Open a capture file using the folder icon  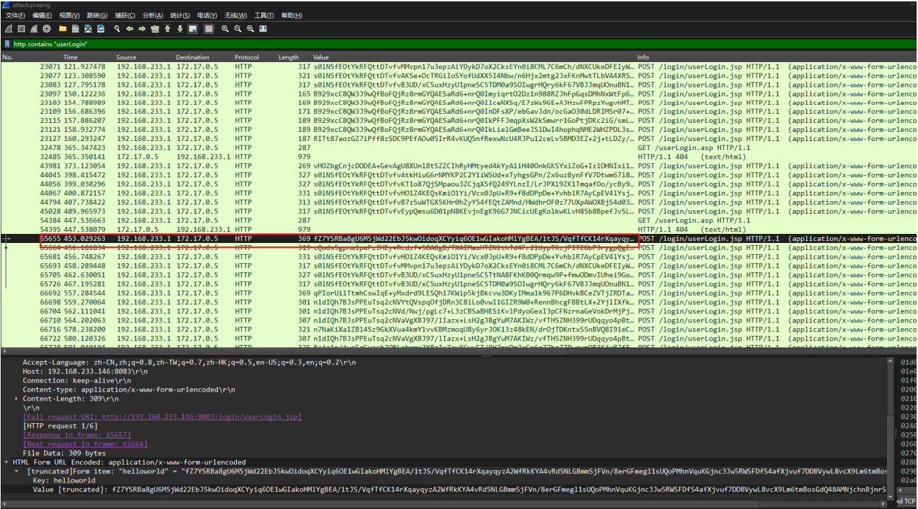[x=63, y=29]
